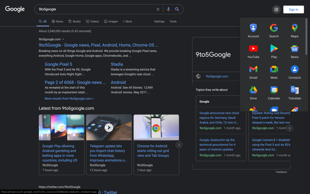The height and width of the screenshot is (194, 310).
Task: Open Google Calendar from the apps menu
Action: click(274, 93)
